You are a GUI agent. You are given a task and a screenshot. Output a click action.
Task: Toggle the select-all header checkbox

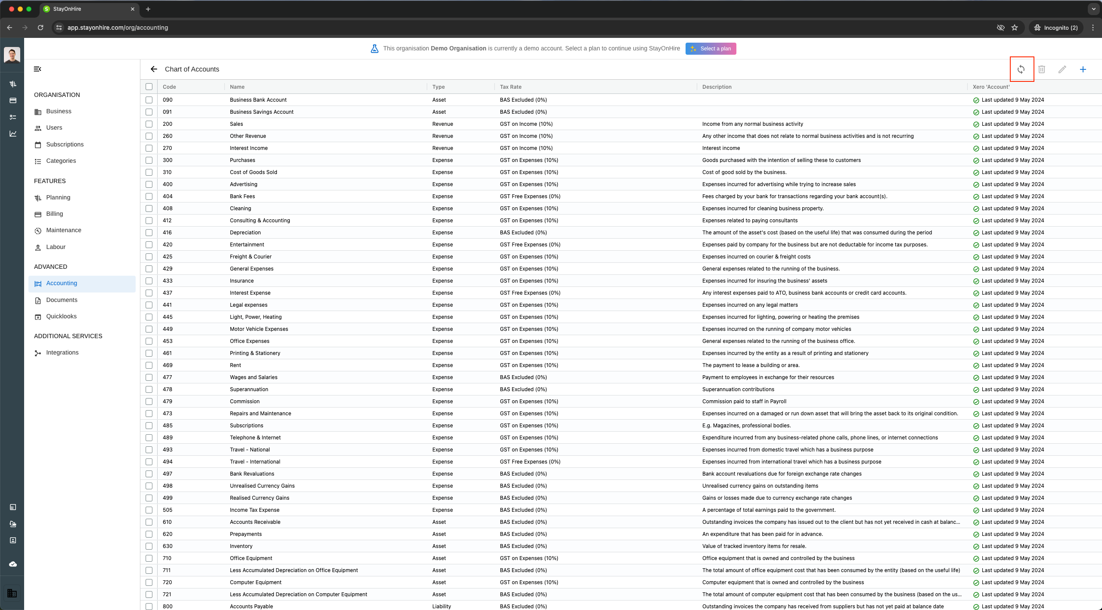[149, 87]
